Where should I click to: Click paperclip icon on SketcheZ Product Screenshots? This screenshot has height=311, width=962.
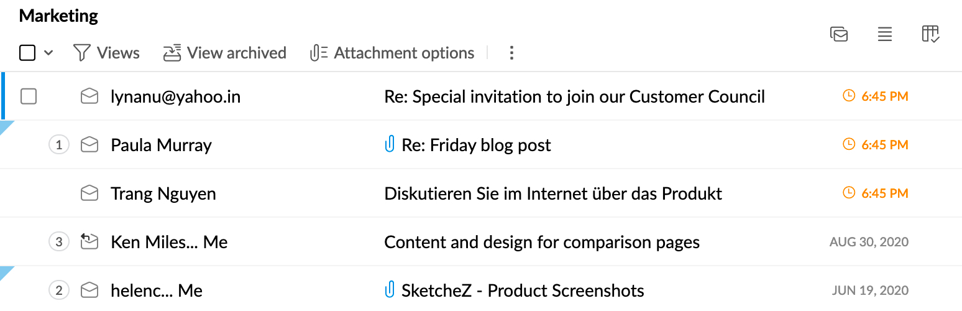click(x=390, y=290)
